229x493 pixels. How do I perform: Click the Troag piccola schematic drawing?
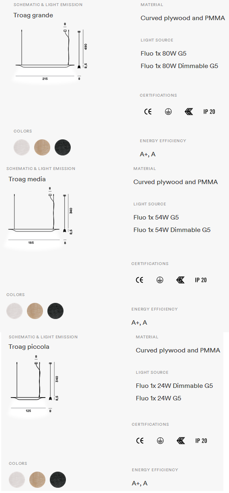(35, 385)
